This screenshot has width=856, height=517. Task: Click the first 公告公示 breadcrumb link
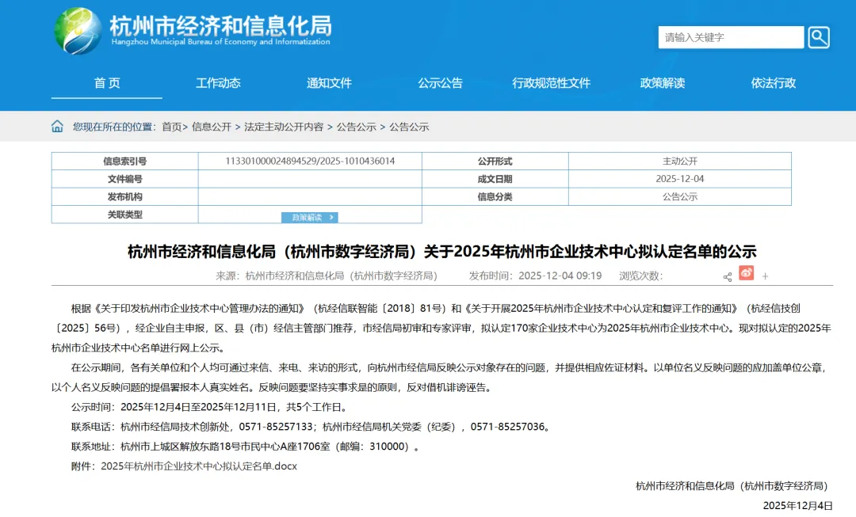(357, 127)
